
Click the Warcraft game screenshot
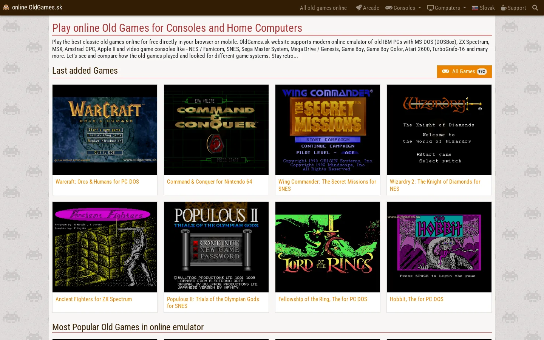tap(105, 130)
